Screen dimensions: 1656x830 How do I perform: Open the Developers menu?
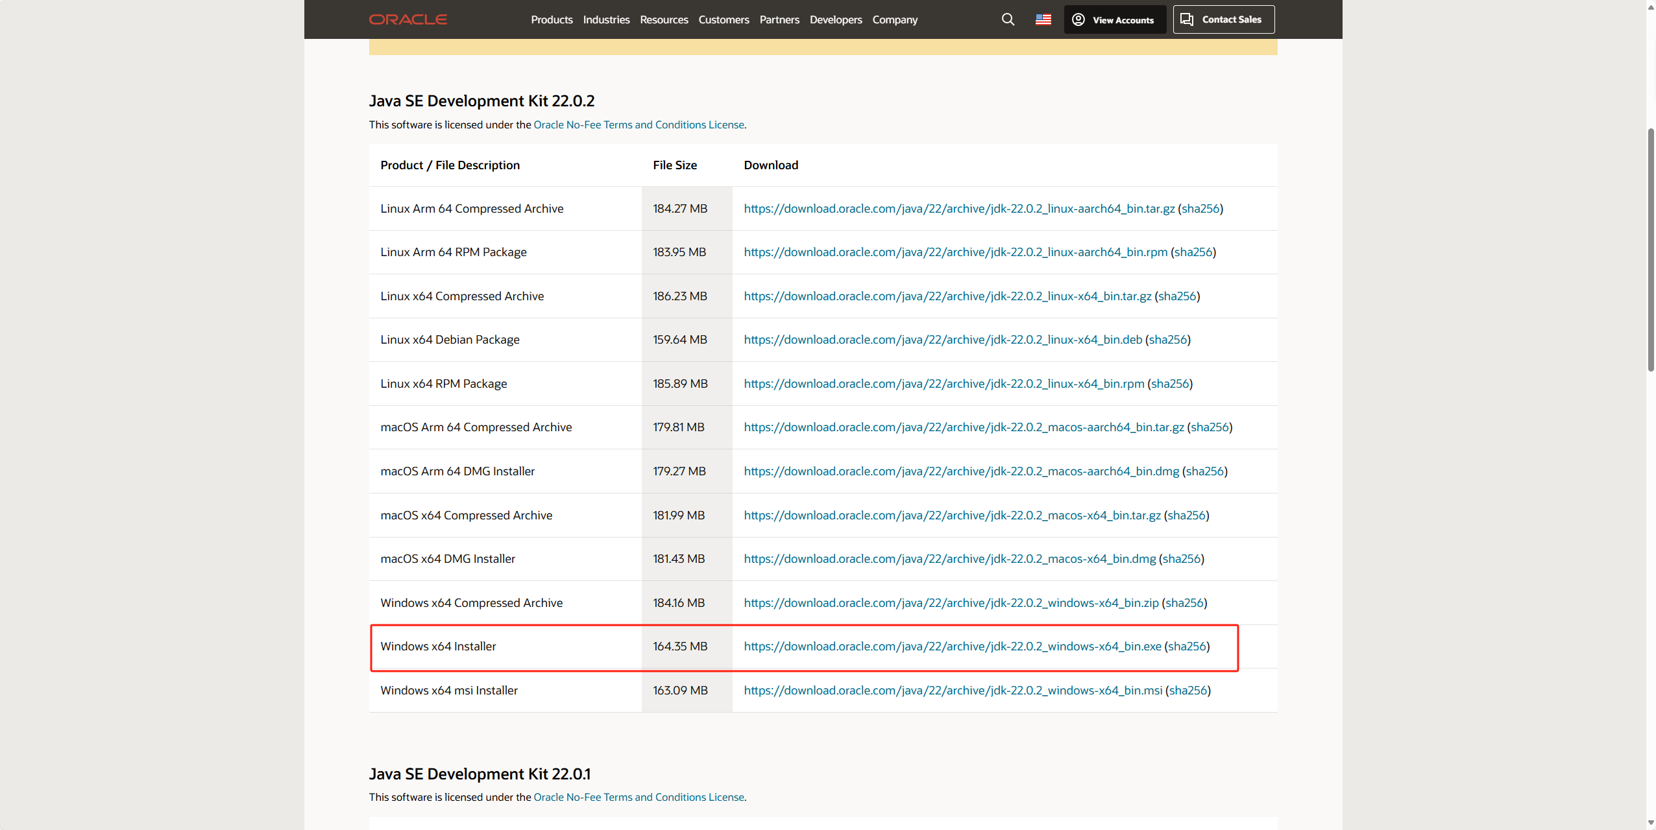tap(836, 19)
